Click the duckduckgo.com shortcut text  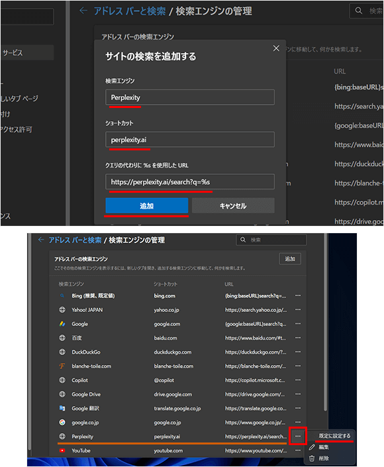click(173, 352)
